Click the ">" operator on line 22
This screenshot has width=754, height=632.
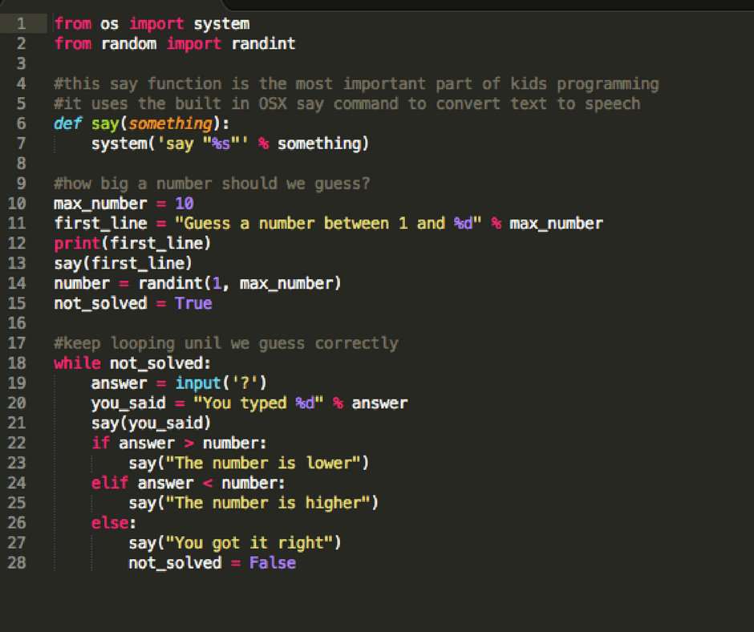(x=189, y=443)
